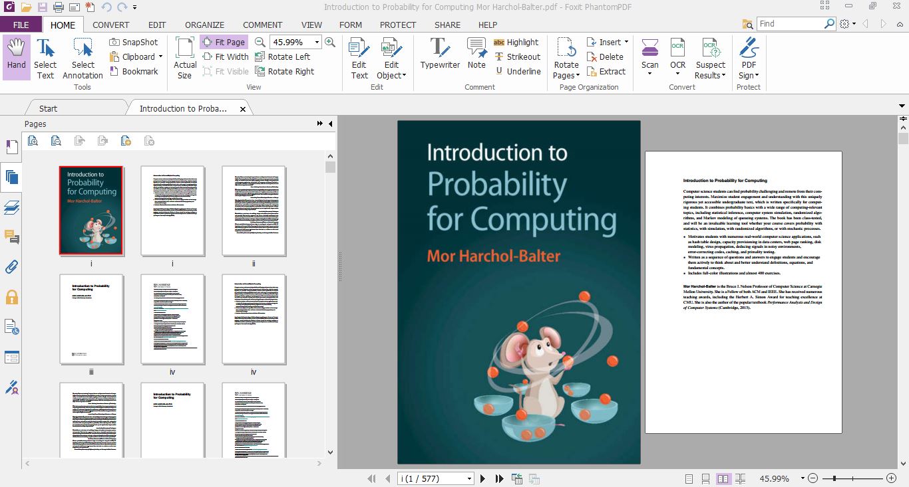Open the PDF Sign dropdown
The height and width of the screenshot is (487, 909).
coord(749,58)
